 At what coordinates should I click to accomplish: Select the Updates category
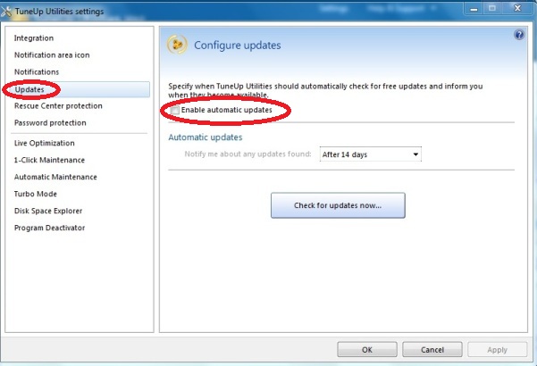[79, 89]
